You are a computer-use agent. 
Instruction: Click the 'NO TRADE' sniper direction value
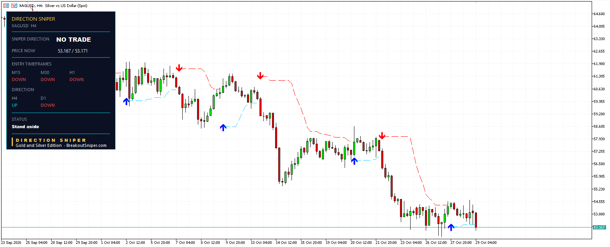(x=73, y=40)
